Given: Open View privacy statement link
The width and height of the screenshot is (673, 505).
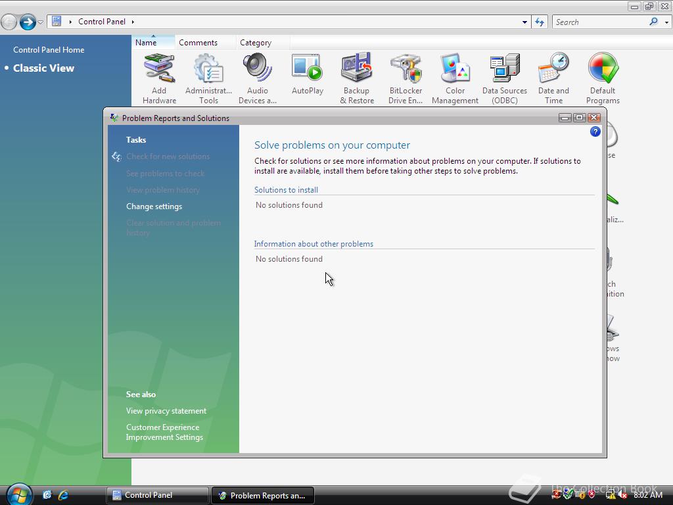Looking at the screenshot, I should [166, 411].
